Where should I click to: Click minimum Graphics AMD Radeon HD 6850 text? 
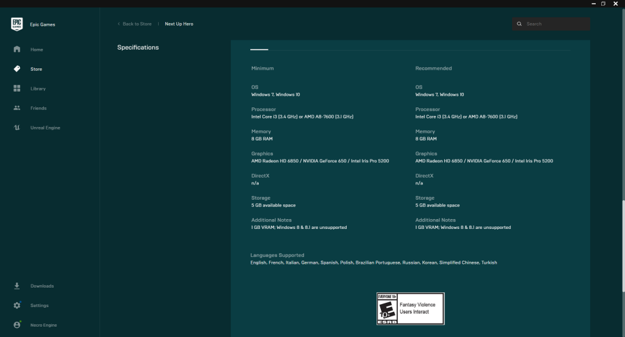pos(320,161)
